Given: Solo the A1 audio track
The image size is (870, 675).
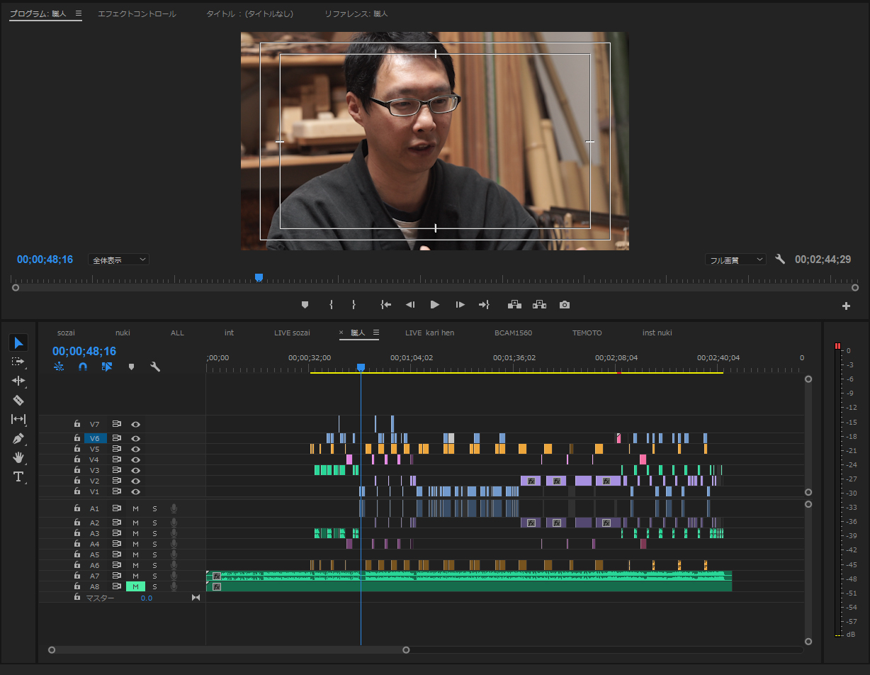Looking at the screenshot, I should [x=154, y=508].
